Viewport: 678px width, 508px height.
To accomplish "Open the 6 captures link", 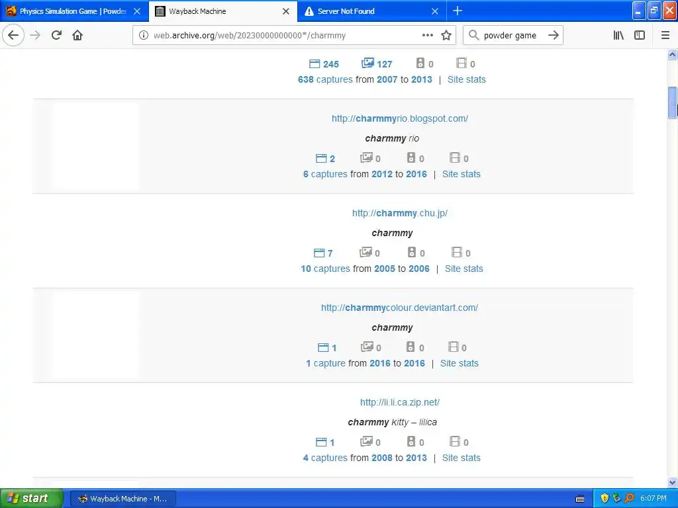I will pos(325,174).
